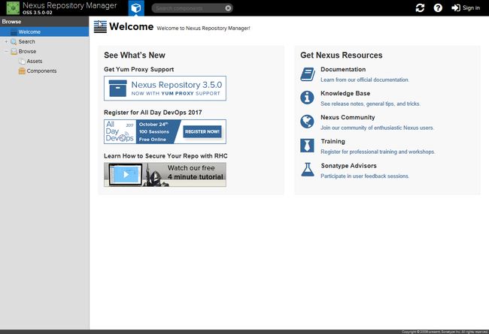
Task: Click the Nexus Community globe icon
Action: [307, 122]
